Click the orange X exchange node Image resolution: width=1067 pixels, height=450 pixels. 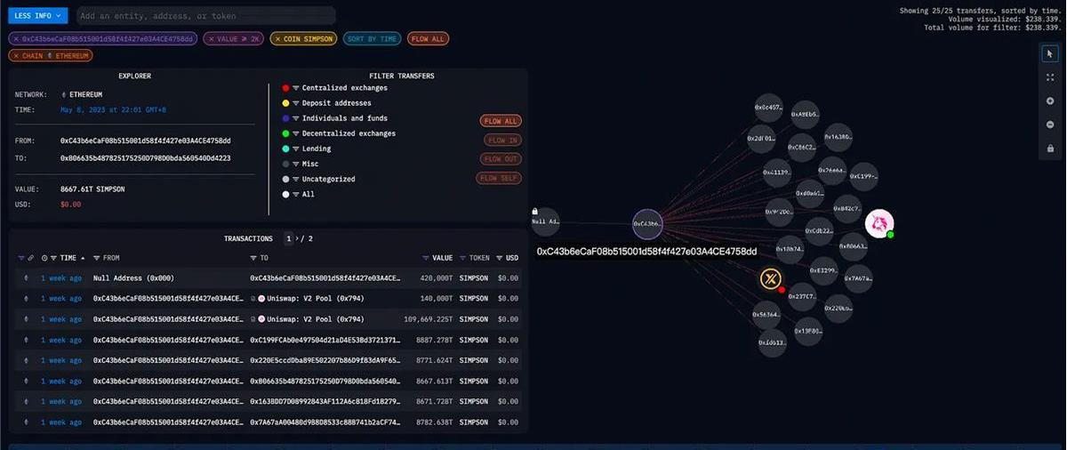pos(770,279)
